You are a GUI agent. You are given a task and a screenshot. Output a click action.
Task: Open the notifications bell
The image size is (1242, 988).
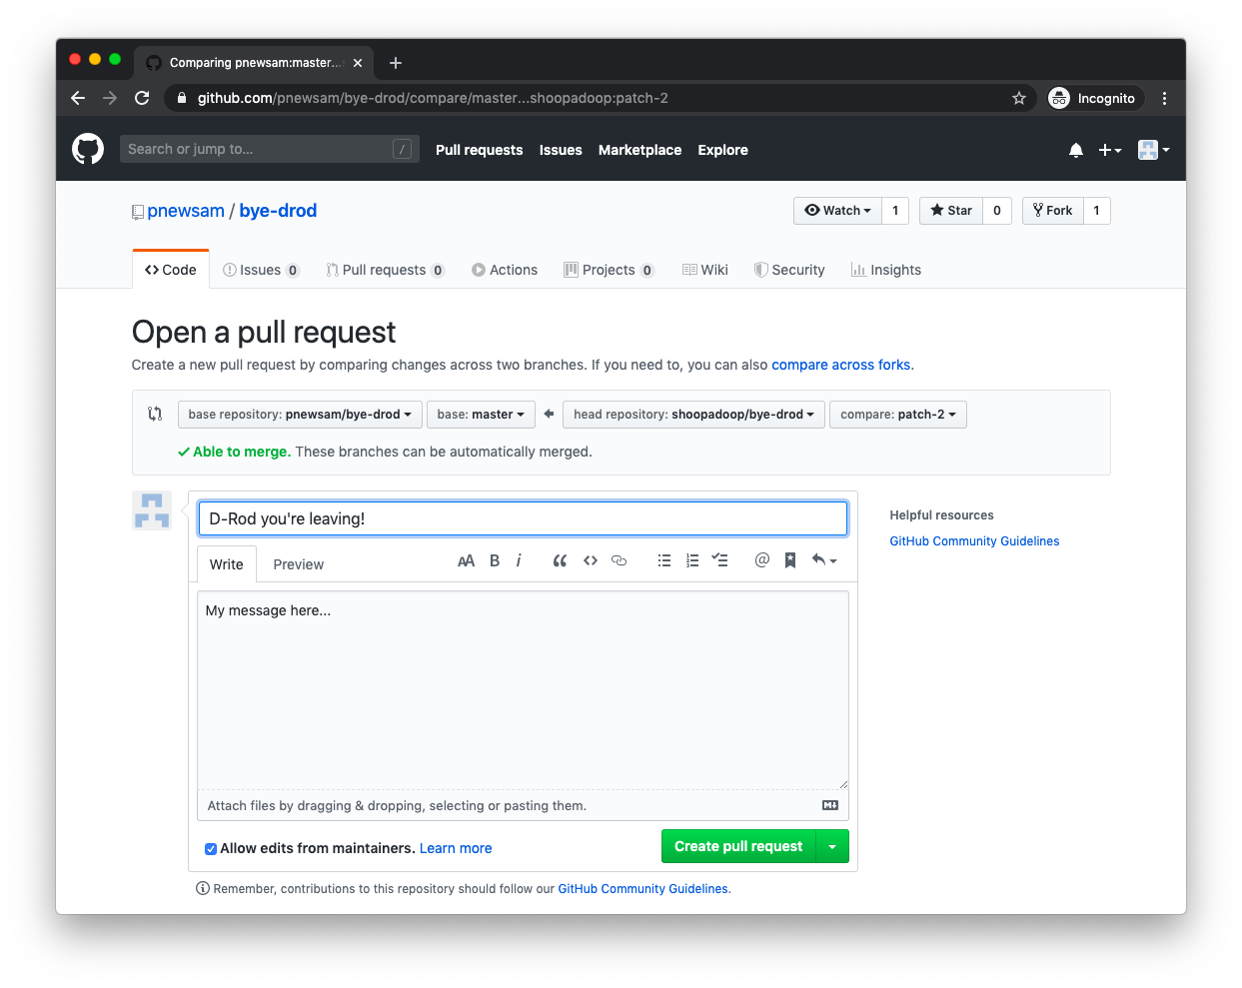[x=1076, y=150]
